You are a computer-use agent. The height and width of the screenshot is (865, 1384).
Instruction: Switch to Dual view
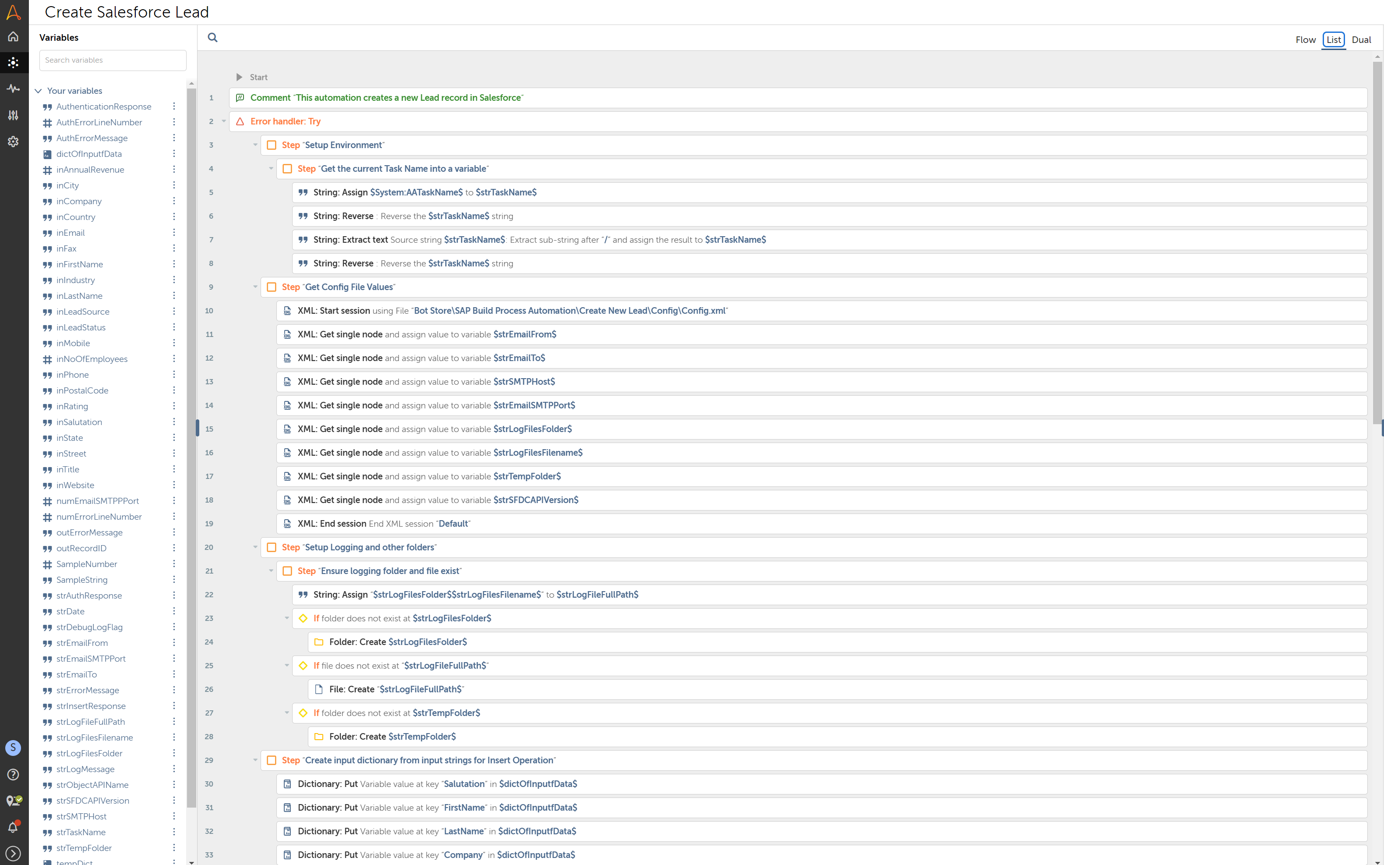point(1361,40)
